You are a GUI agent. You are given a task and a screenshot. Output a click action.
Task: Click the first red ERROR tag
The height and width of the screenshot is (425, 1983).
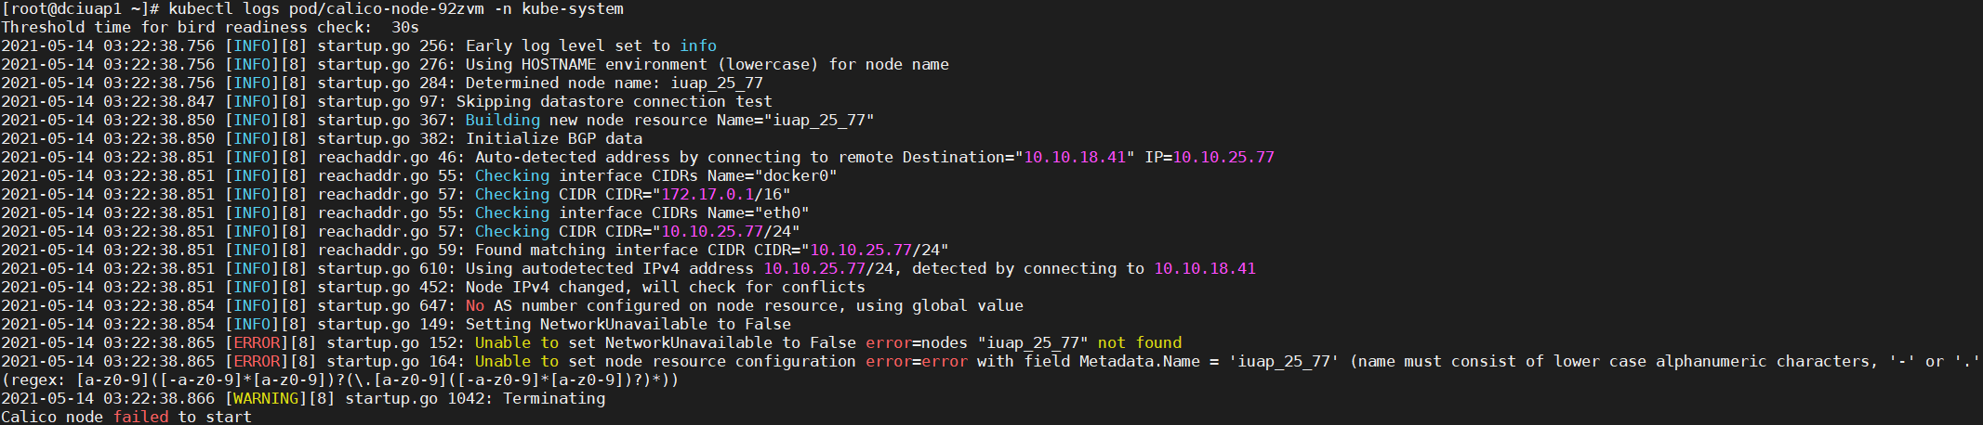pos(257,342)
